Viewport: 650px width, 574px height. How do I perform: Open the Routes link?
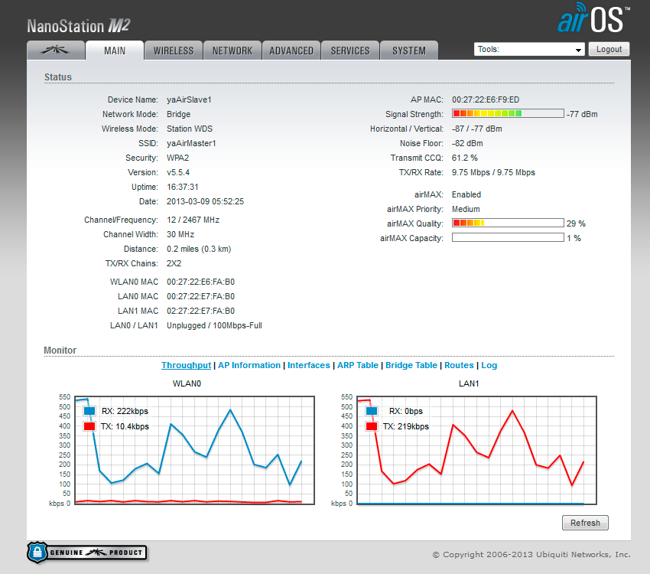pos(459,365)
